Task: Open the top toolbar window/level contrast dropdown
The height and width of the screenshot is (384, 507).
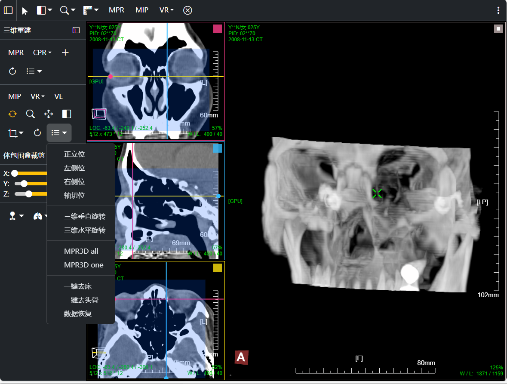Action: click(44, 10)
